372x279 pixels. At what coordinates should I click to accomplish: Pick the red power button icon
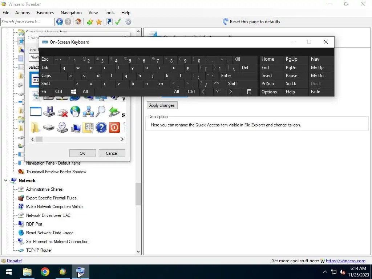click(x=114, y=128)
